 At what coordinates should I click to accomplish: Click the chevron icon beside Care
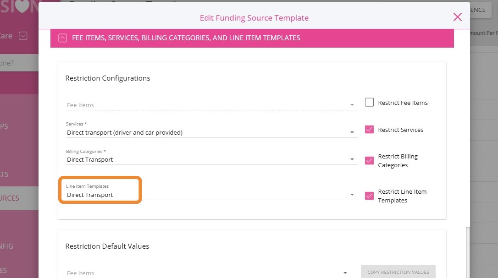pyautogui.click(x=23, y=36)
